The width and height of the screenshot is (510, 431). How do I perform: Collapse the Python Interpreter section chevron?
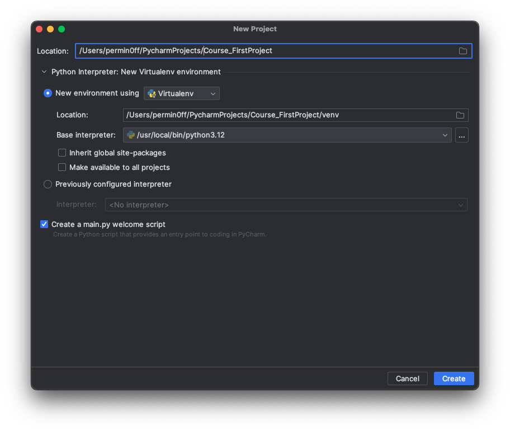pyautogui.click(x=44, y=72)
